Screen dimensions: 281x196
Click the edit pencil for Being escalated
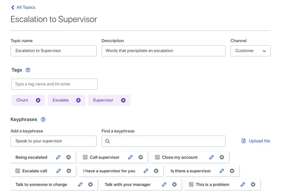coord(58,157)
